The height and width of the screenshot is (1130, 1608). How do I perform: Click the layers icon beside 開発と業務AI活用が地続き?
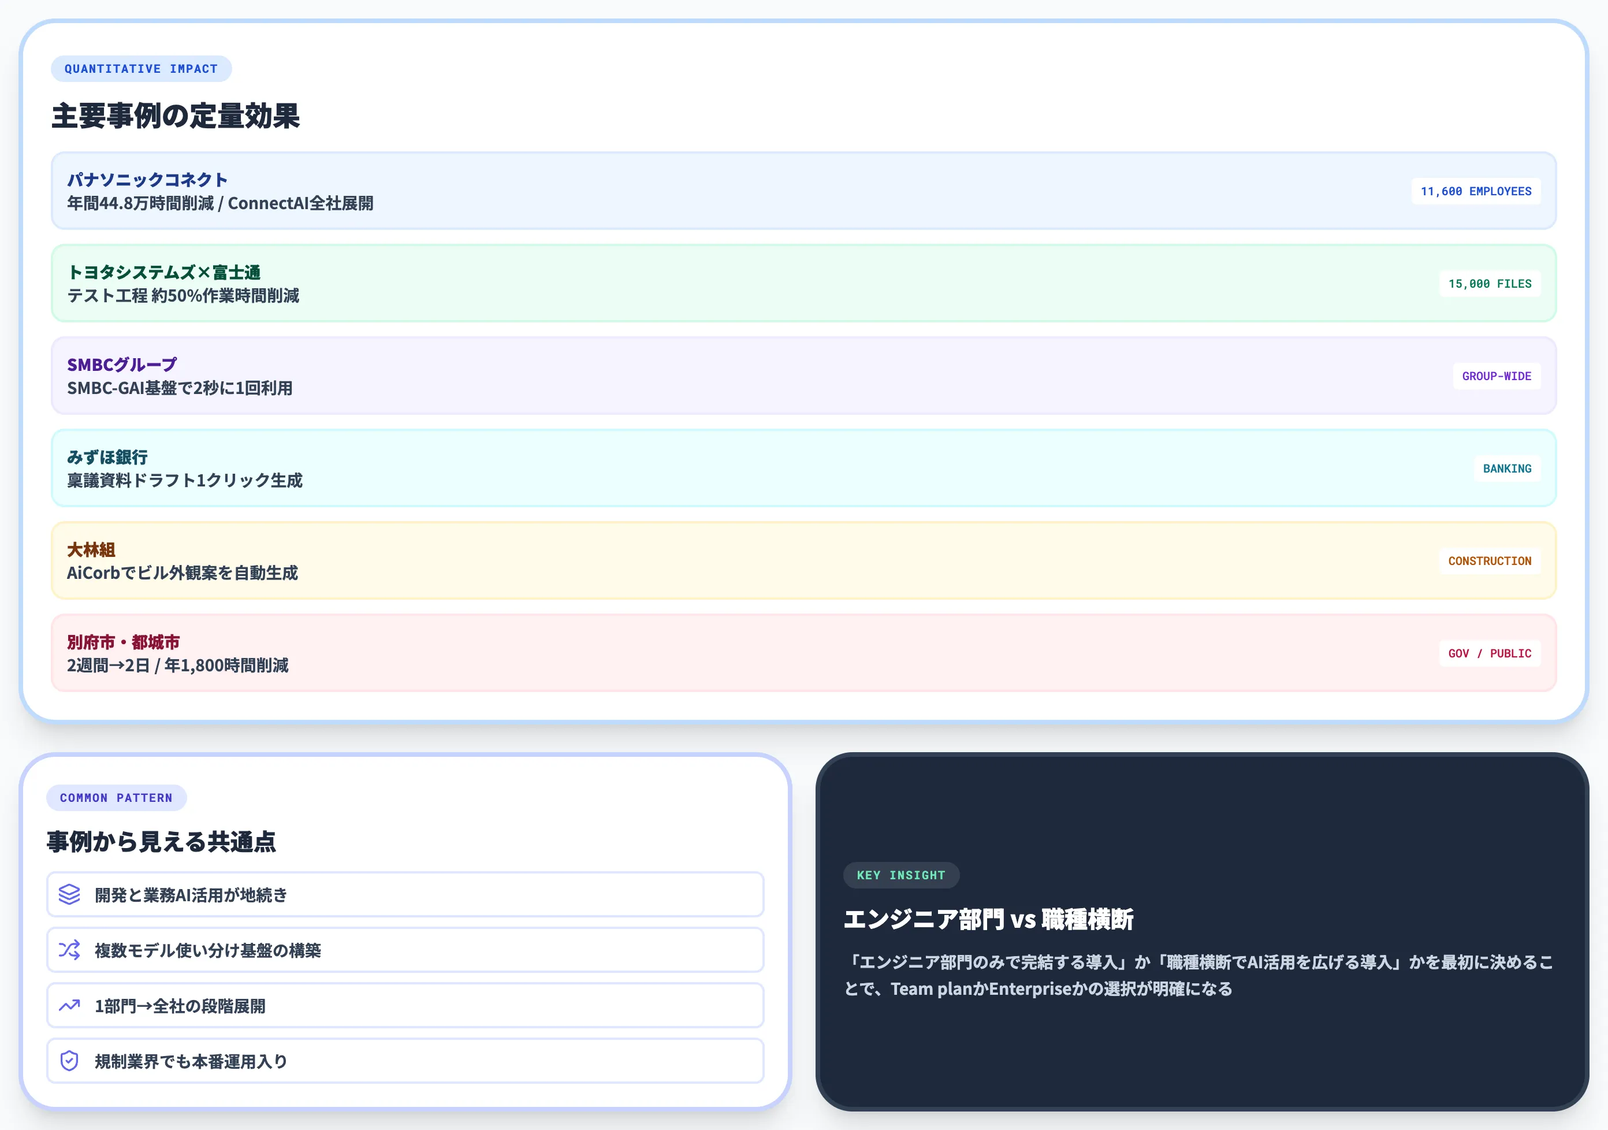[x=69, y=895]
